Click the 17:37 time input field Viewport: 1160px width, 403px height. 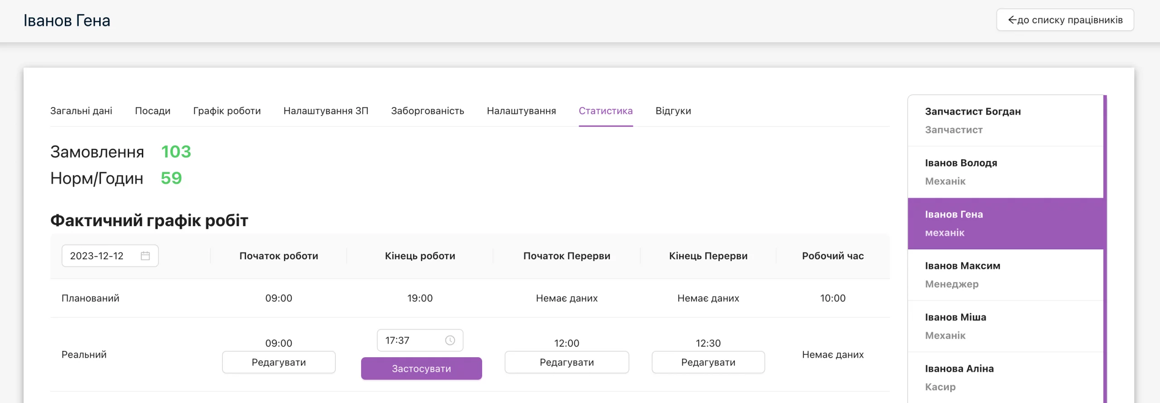pos(420,340)
